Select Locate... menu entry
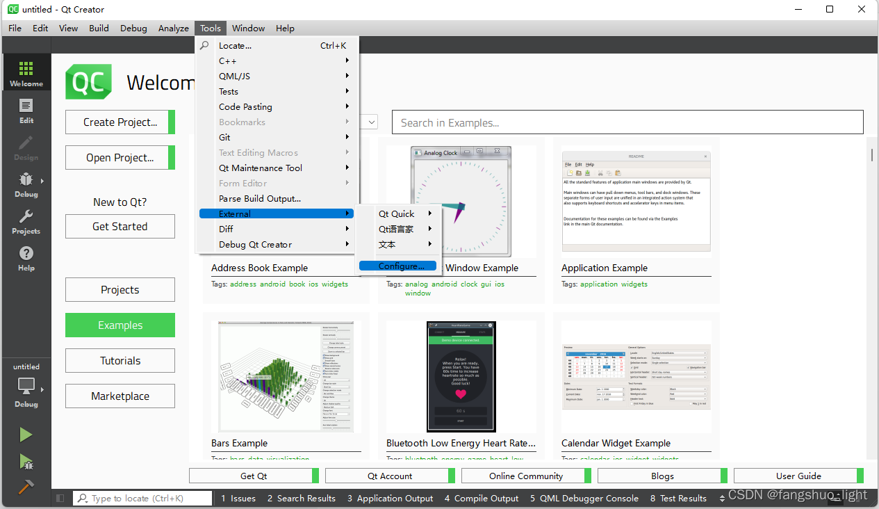Screen dimensions: 879x509 pos(277,46)
